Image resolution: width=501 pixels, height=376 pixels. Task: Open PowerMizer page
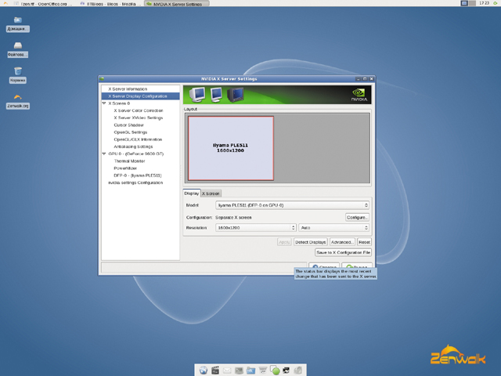click(125, 168)
